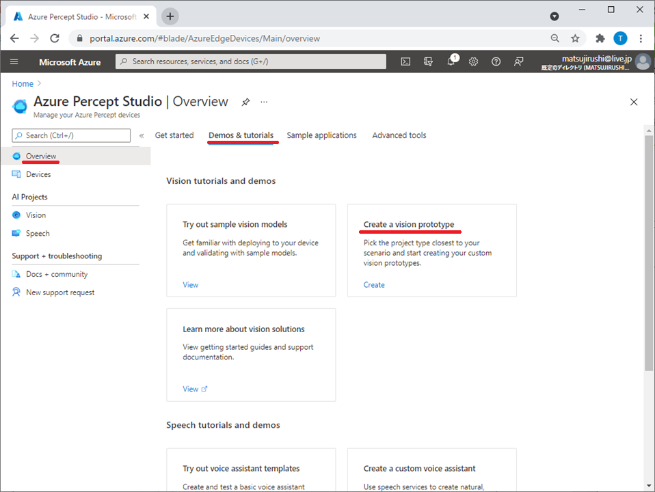This screenshot has height=492, width=655.
Task: Reload the page with the refresh icon
Action: click(x=55, y=38)
